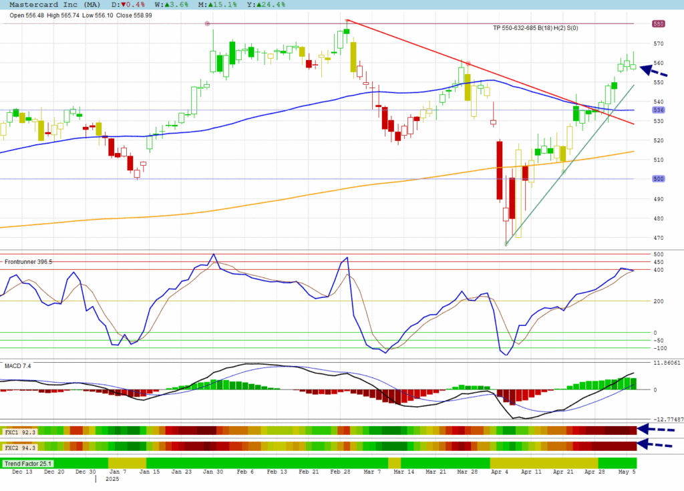Select the highlighted 536 price level tag
Viewport: 684px width, 491px height.
658,110
